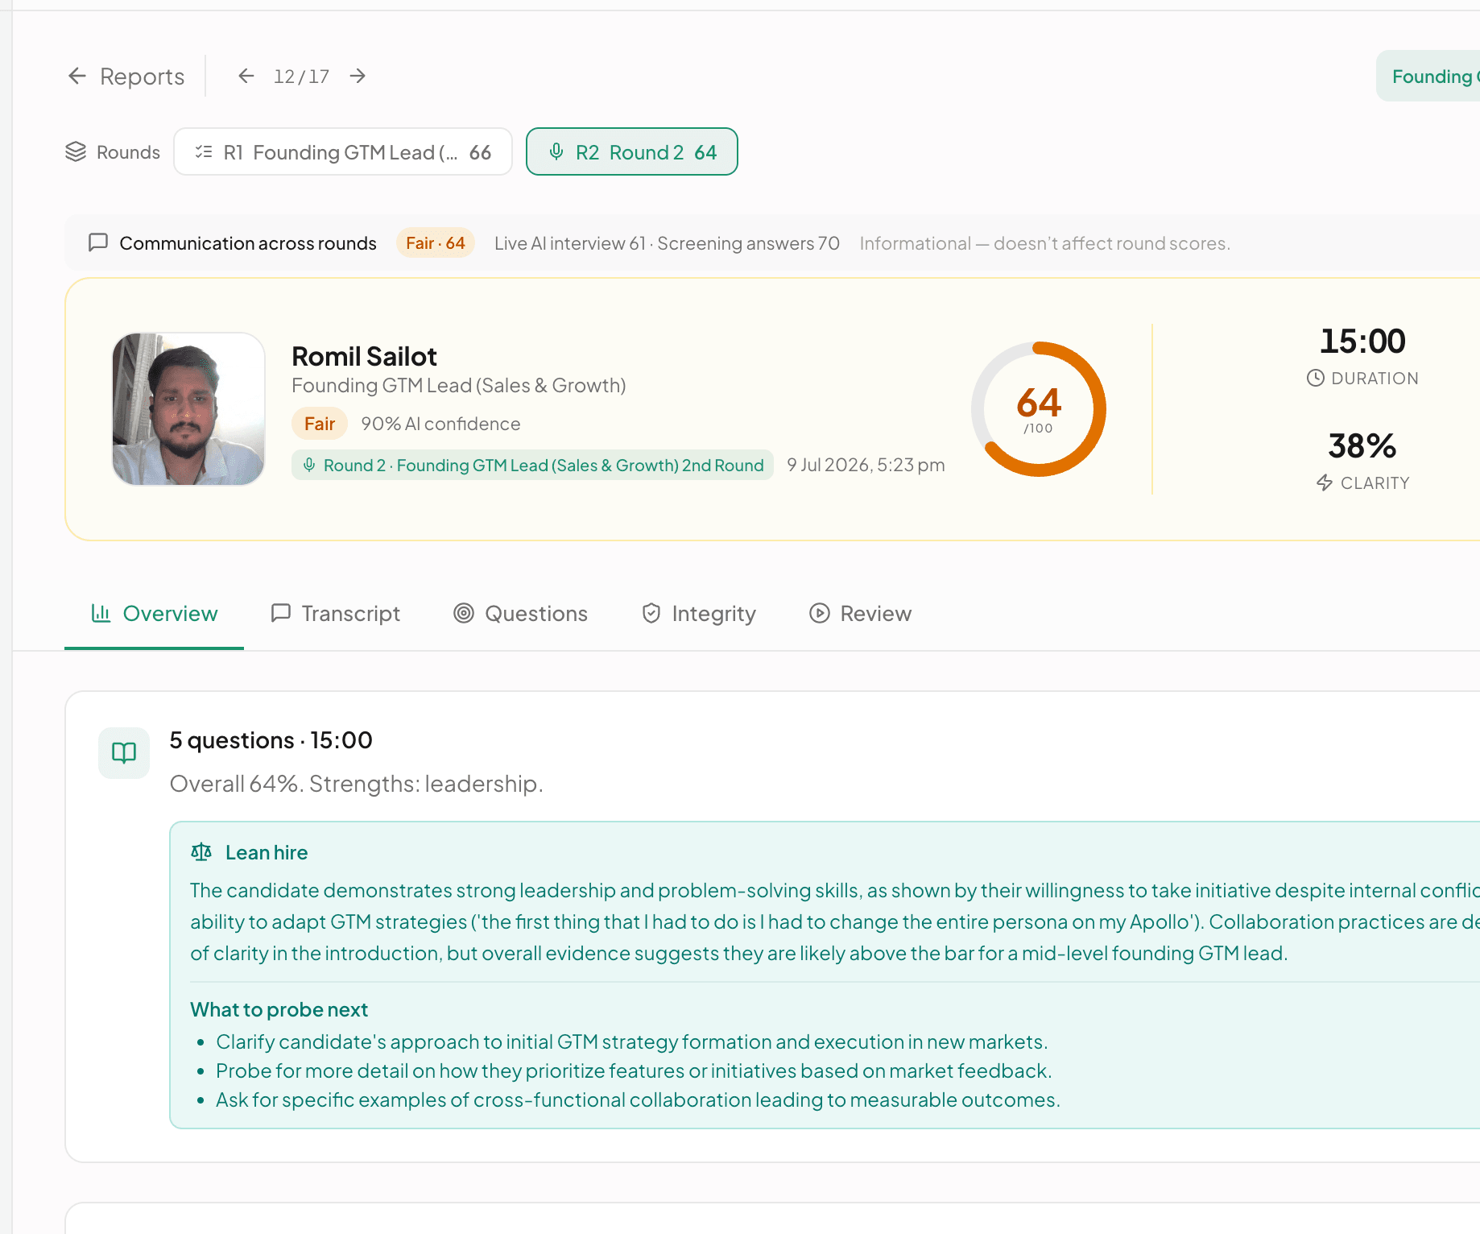This screenshot has height=1234, width=1480.
Task: Click the Fair rating badge under the name
Action: [320, 424]
